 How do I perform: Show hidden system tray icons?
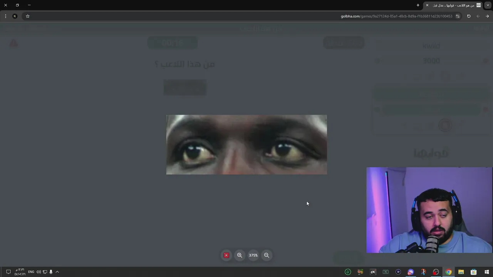(57, 272)
